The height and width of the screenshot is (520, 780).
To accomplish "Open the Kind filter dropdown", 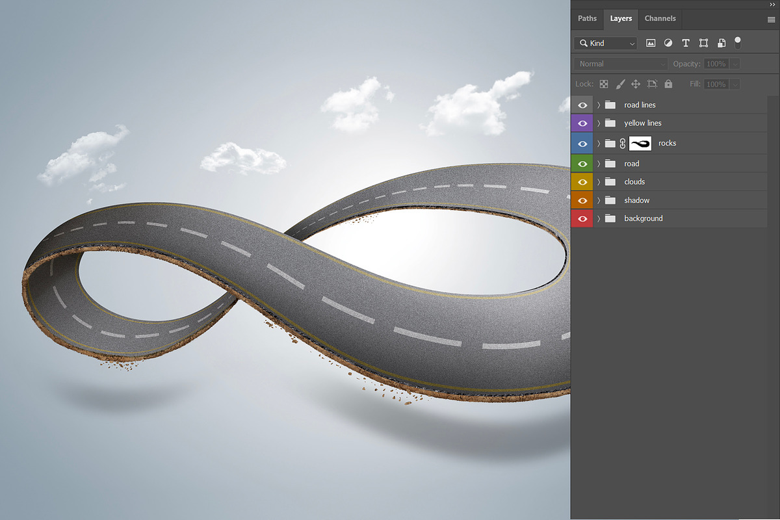I will [605, 43].
